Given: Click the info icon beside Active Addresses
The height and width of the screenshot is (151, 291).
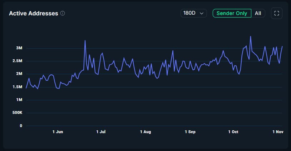Looking at the screenshot, I should click(x=63, y=13).
